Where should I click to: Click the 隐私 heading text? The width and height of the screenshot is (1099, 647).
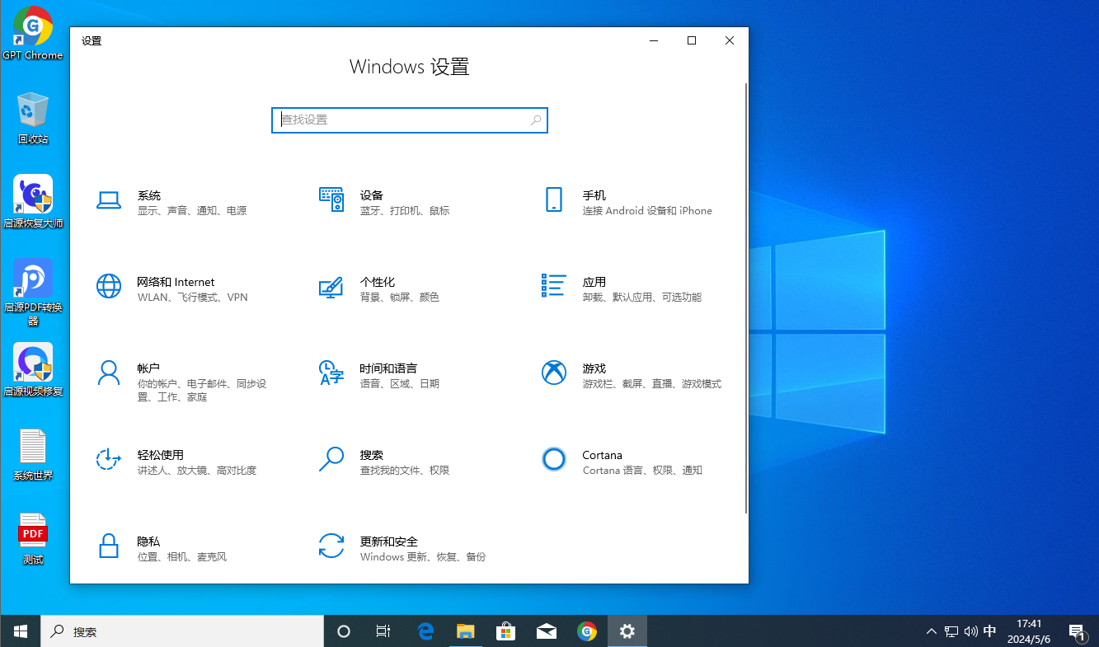(x=148, y=542)
